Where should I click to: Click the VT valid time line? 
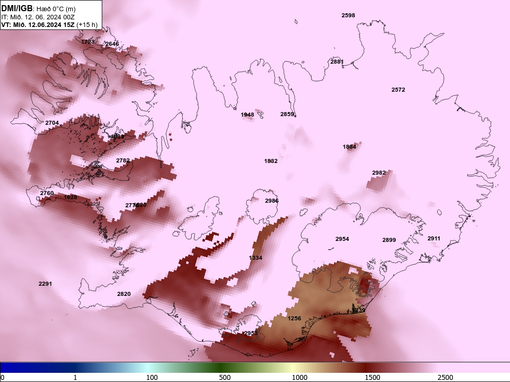(49, 24)
